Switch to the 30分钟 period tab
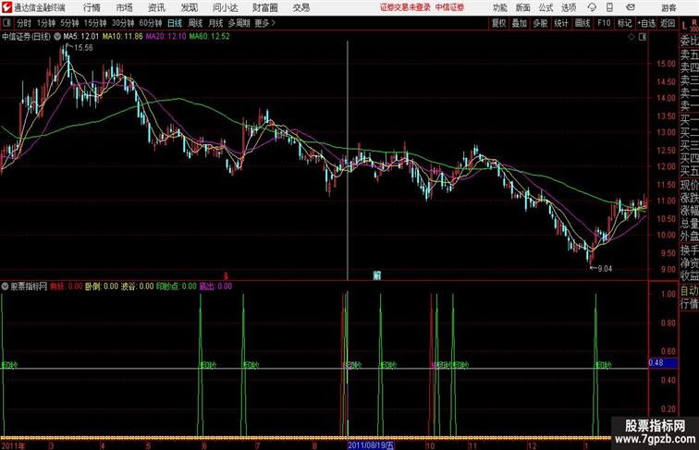Image resolution: width=699 pixels, height=450 pixels. tap(123, 23)
